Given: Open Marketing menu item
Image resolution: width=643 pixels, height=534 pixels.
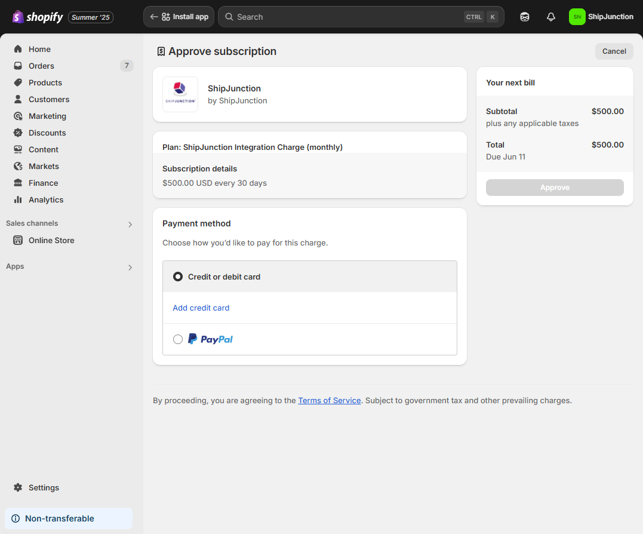Looking at the screenshot, I should [48, 116].
